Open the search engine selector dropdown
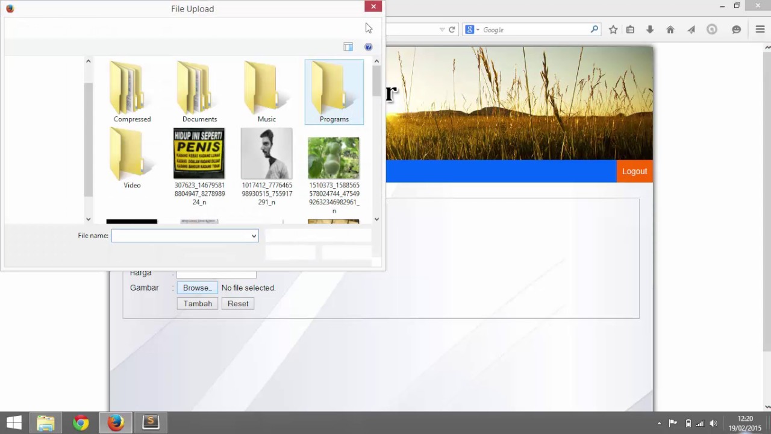The height and width of the screenshot is (434, 771). (472, 30)
